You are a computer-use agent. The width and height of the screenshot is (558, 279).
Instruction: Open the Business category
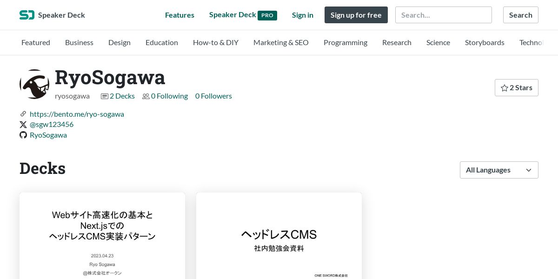79,42
